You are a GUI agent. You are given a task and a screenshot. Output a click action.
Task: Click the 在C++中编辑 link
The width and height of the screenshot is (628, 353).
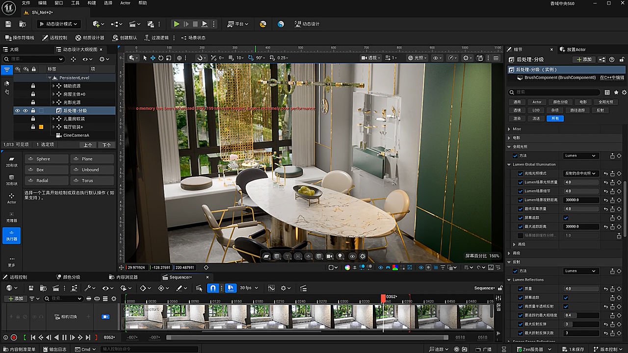[612, 77]
